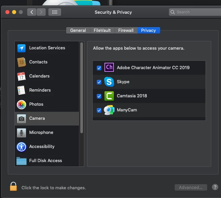Select Full Disk Access label

[x=46, y=160]
